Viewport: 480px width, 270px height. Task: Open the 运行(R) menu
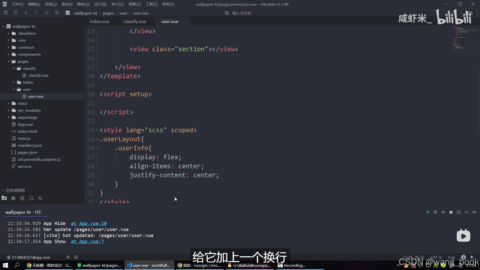(x=100, y=4)
